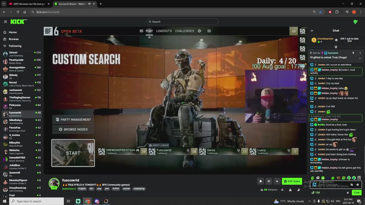This screenshot has width=365, height=205.
Task: Expand the gift leaderboard arrow
Action: 336,47
